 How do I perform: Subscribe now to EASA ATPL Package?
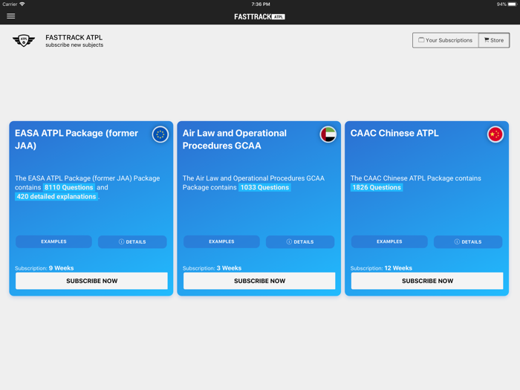[91, 281]
